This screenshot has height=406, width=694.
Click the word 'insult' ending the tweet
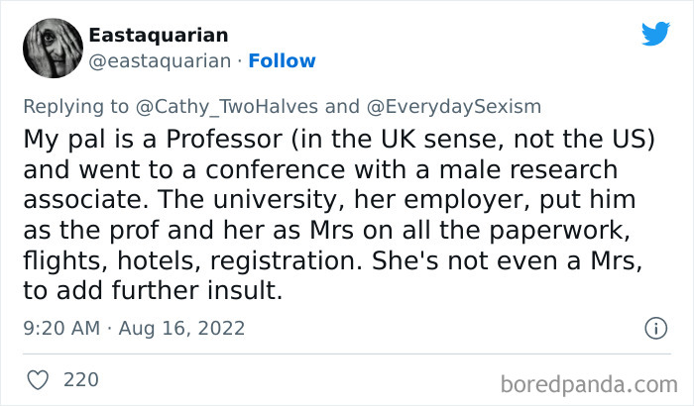[250, 294]
